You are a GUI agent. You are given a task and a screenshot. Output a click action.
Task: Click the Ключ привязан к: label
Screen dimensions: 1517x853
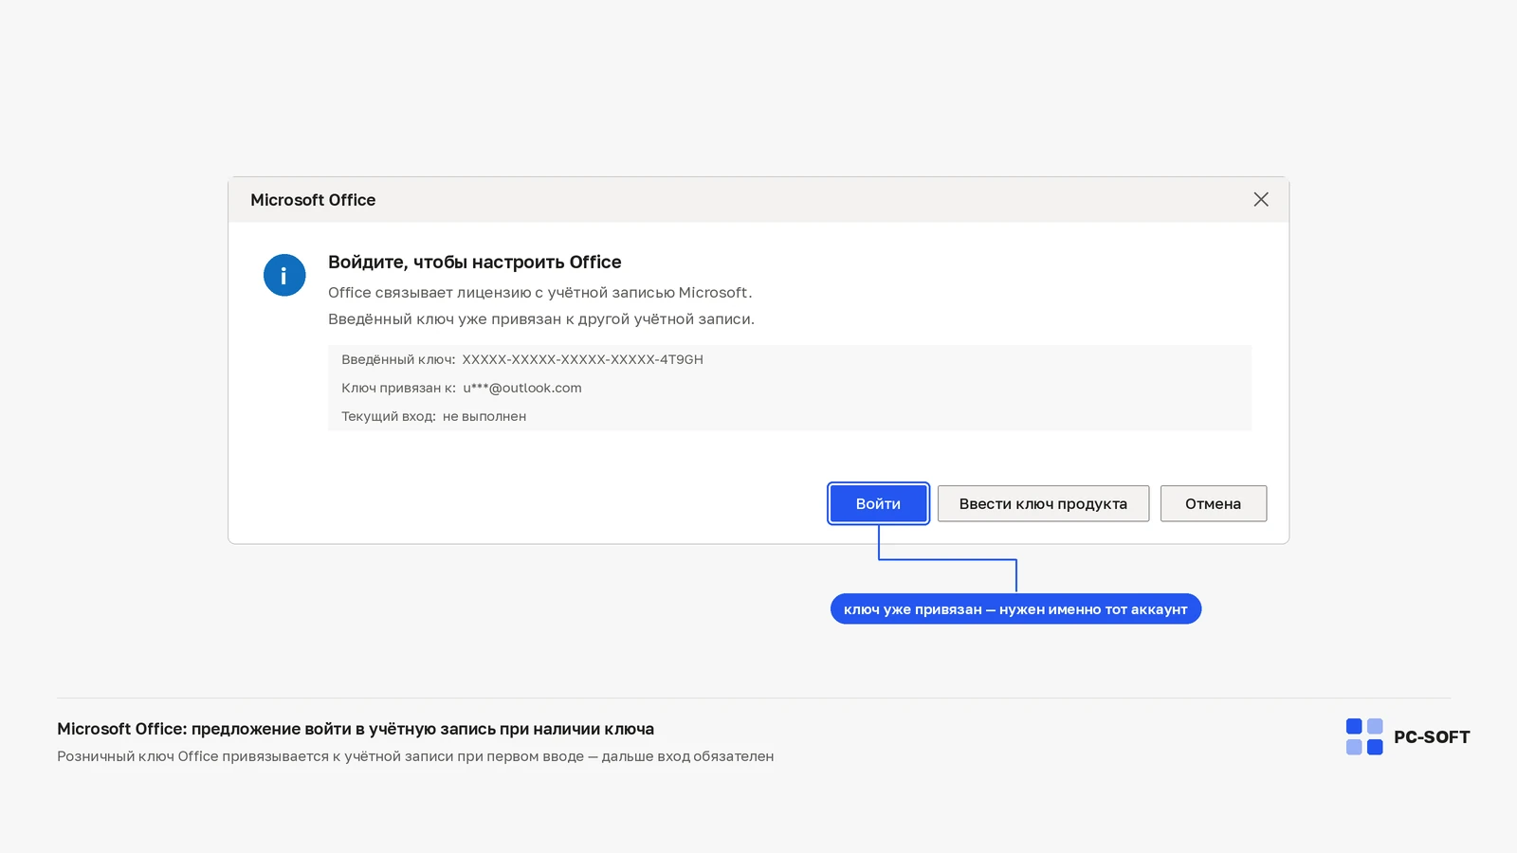point(398,388)
